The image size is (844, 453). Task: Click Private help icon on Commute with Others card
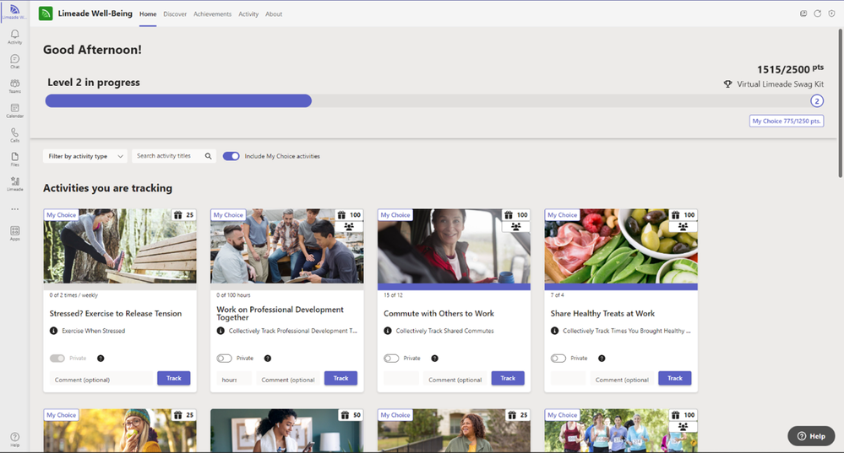[434, 359]
